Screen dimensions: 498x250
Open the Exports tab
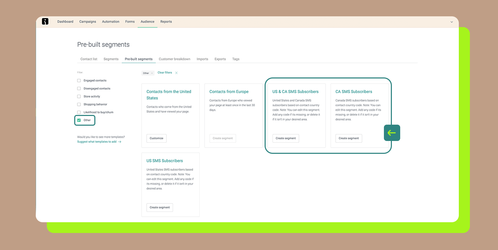point(220,59)
